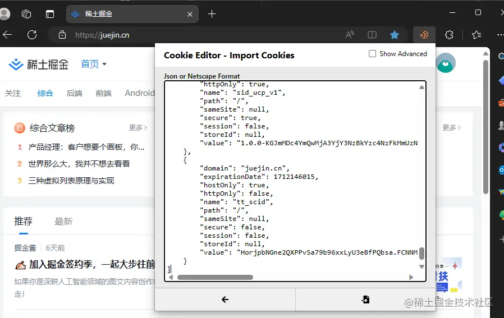This screenshot has width=504, height=318.
Task: Click the "expirationDate": 1712146015 line
Action: pyautogui.click(x=259, y=177)
